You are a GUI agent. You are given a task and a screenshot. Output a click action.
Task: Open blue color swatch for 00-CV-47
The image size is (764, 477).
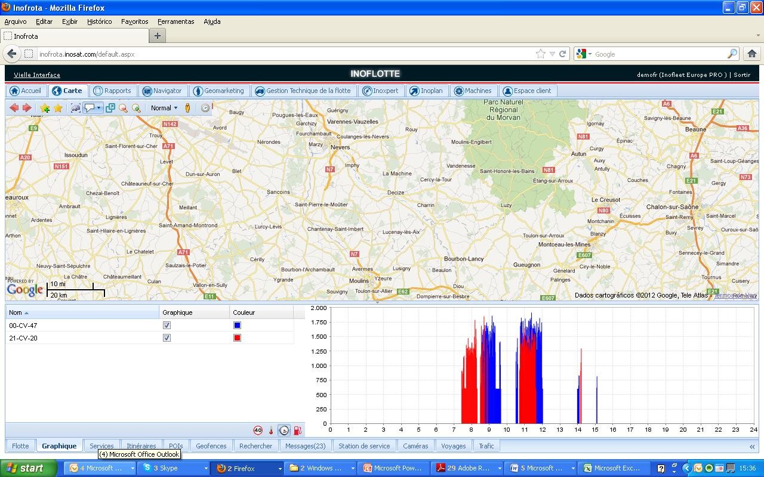(237, 325)
